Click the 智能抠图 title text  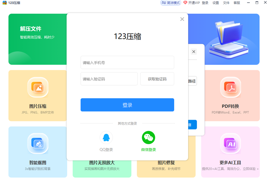pyautogui.click(x=38, y=163)
